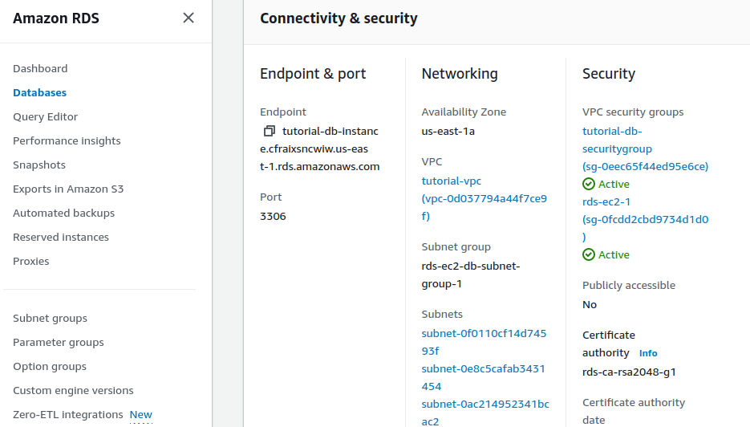Screen dimensions: 750x427
Task: Open Automated backups page
Action: [63, 213]
